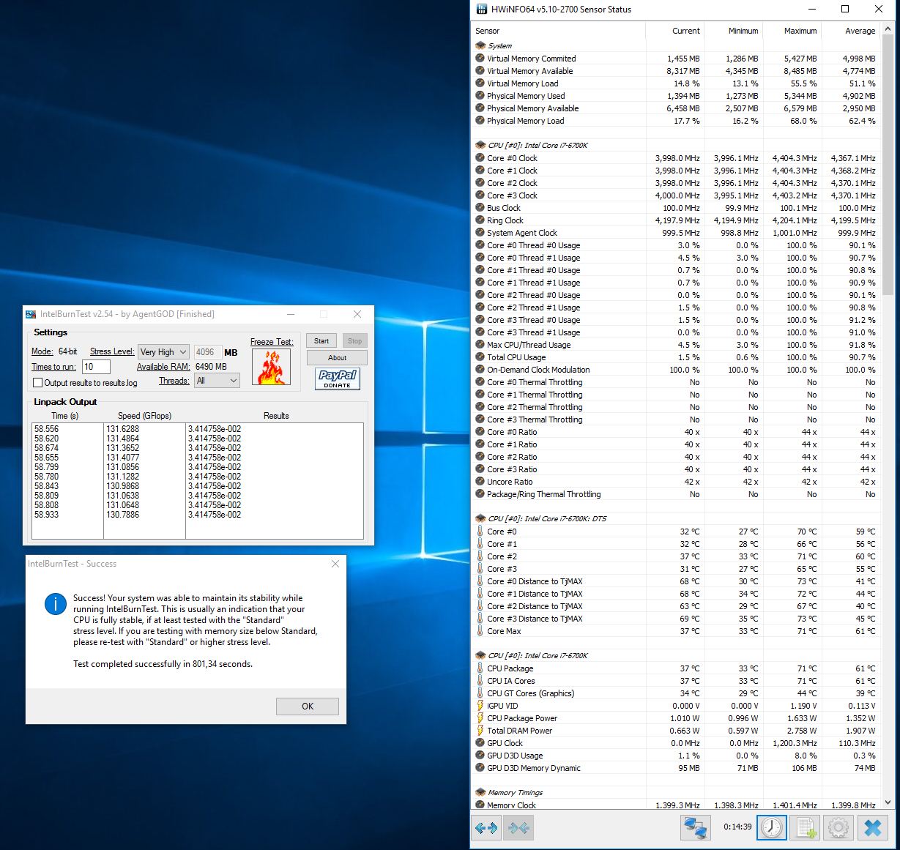Select the Ring Clock sensor row
Image resolution: width=900 pixels, height=850 pixels.
point(675,220)
